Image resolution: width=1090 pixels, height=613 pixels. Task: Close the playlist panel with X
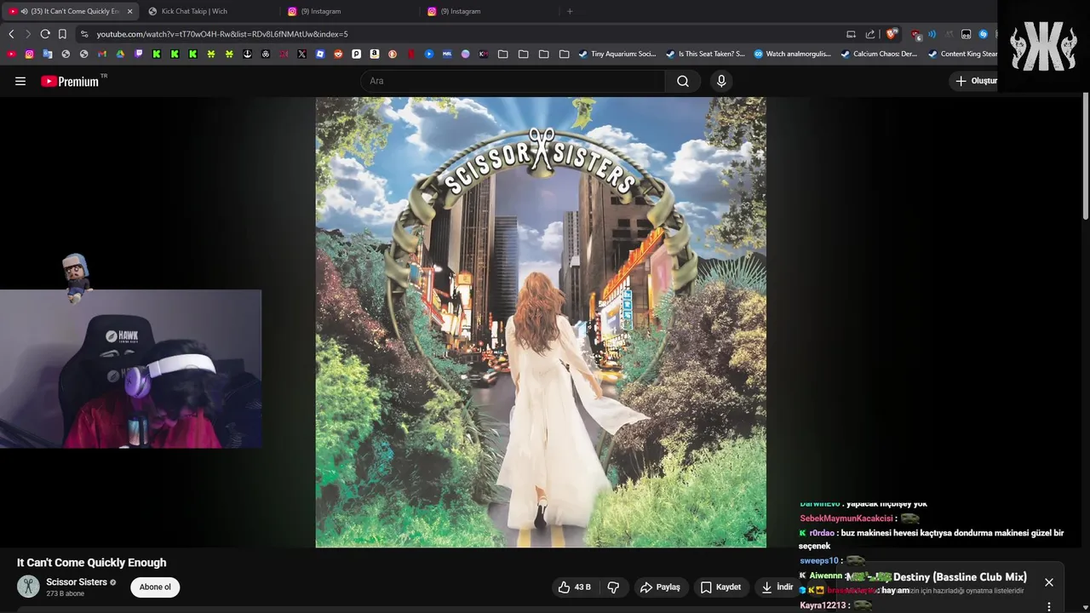(1049, 582)
